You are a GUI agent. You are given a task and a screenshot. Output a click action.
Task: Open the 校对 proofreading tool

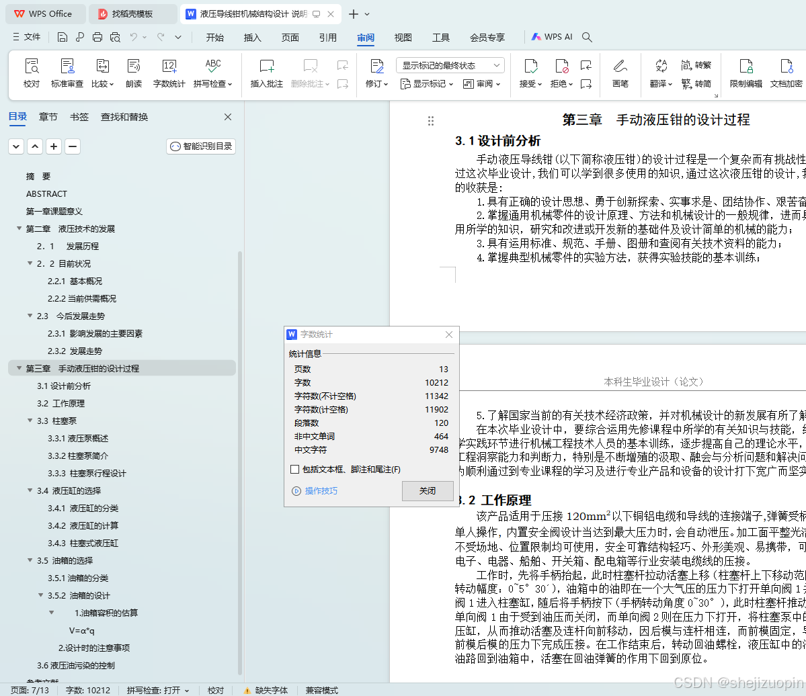click(32, 73)
